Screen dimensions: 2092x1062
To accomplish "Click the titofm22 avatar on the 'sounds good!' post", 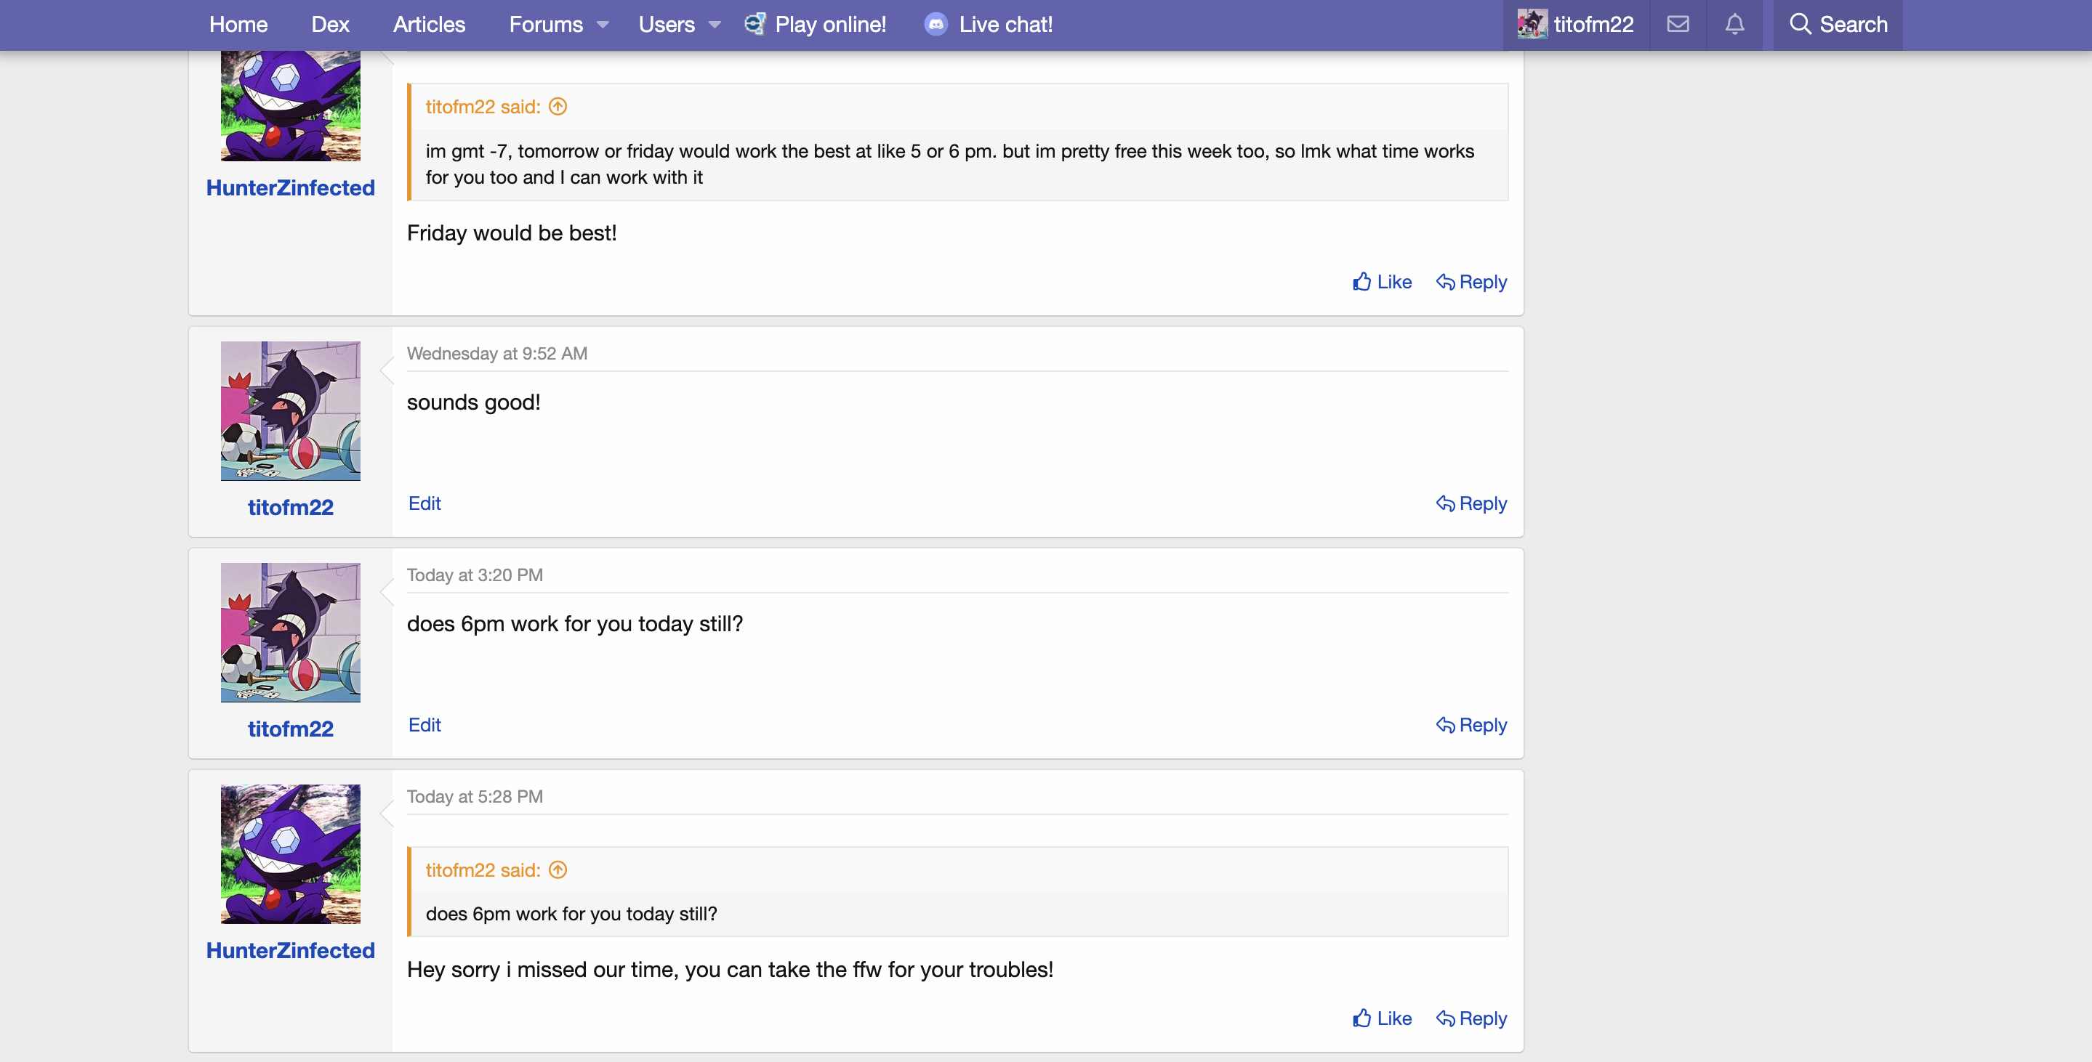I will tap(290, 410).
